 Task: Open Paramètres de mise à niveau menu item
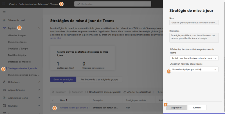point(24,75)
